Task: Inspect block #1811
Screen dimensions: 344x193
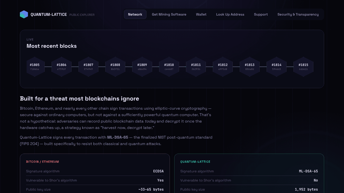Action: [x=196, y=67]
